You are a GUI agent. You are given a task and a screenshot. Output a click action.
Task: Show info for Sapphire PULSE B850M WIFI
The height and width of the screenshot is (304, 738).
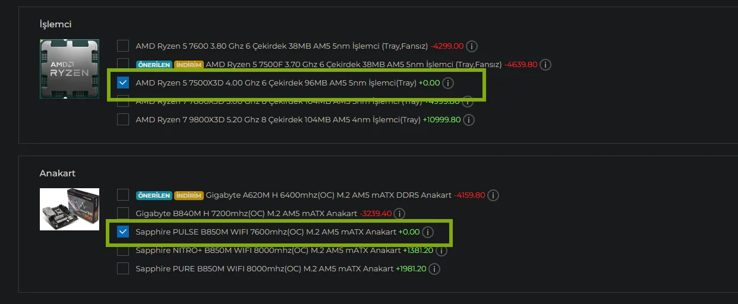click(x=428, y=232)
